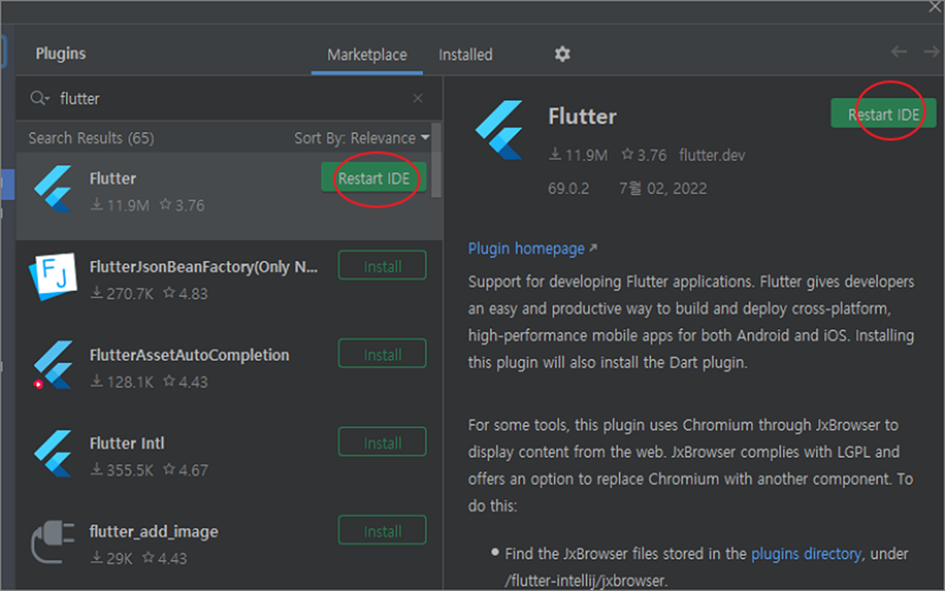Viewport: 945px width, 591px height.
Task: Clear the flutter search text
Action: click(418, 98)
